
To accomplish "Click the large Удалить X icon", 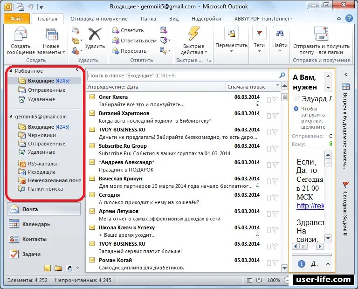I will (x=95, y=34).
